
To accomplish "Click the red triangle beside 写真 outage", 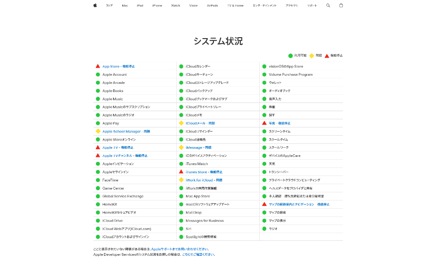I will click(264, 123).
